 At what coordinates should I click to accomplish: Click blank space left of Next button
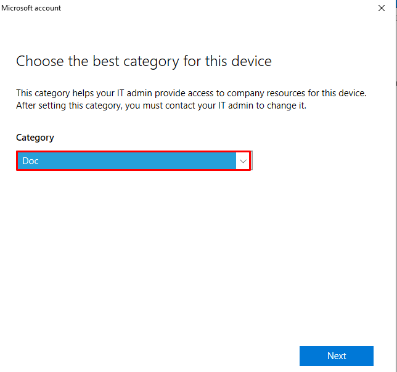pyautogui.click(x=185, y=356)
